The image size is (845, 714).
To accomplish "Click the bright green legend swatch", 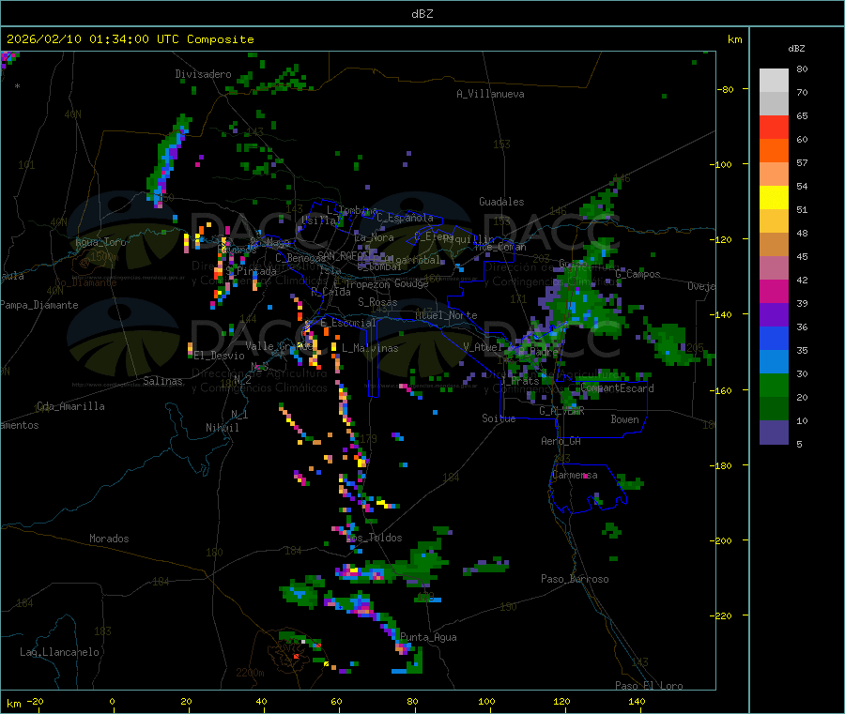I will [x=774, y=385].
